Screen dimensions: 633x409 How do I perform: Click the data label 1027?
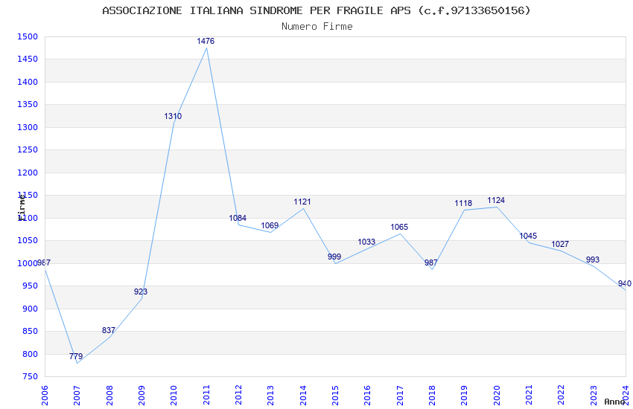click(x=560, y=244)
